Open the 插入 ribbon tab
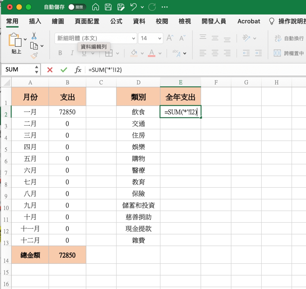 coord(35,21)
